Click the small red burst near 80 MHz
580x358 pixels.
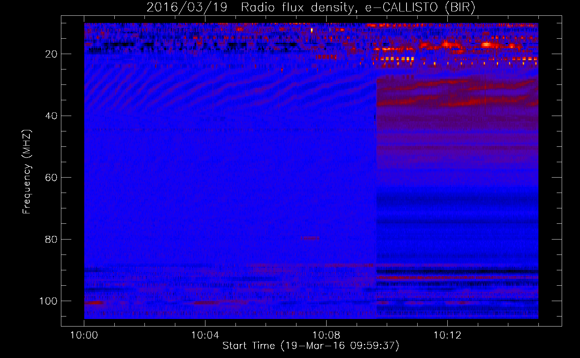310,238
